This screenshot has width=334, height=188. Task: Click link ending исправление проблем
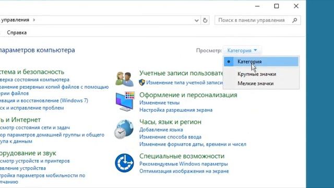coord(32,108)
